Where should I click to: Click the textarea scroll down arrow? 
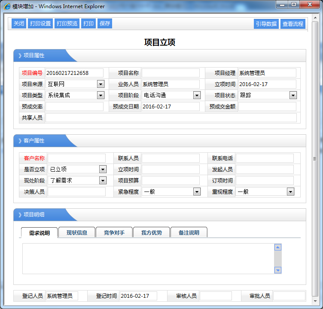(278, 270)
